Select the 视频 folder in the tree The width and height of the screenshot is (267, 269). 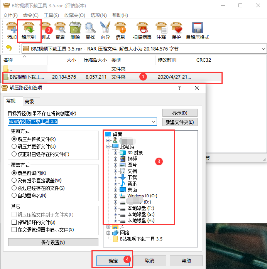pos(132,159)
